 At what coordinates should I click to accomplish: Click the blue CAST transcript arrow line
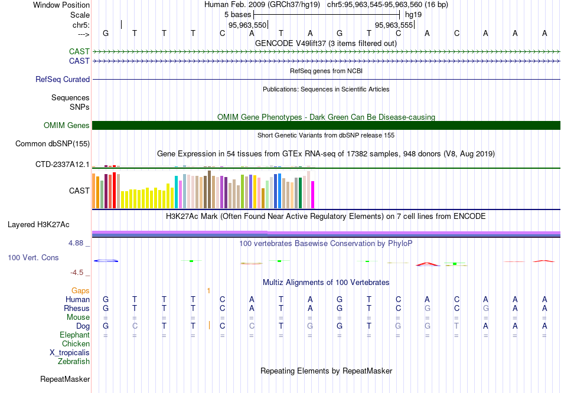click(327, 61)
